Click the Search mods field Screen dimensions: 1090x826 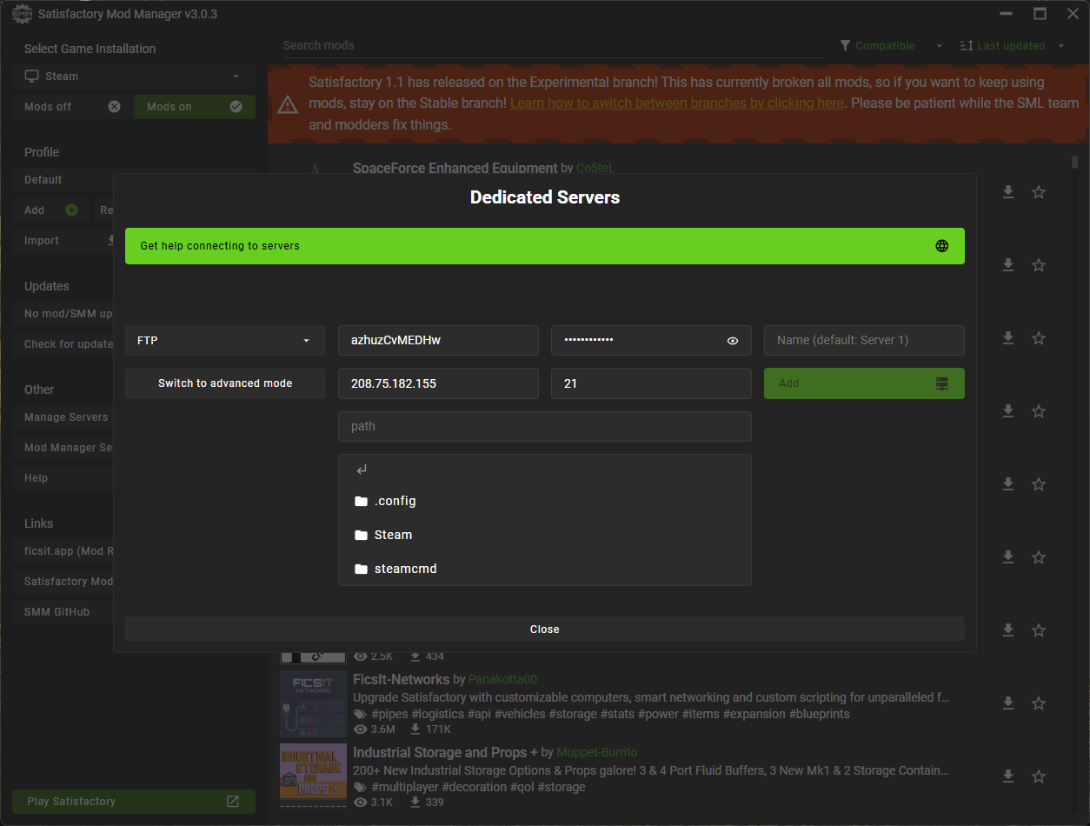click(x=554, y=45)
